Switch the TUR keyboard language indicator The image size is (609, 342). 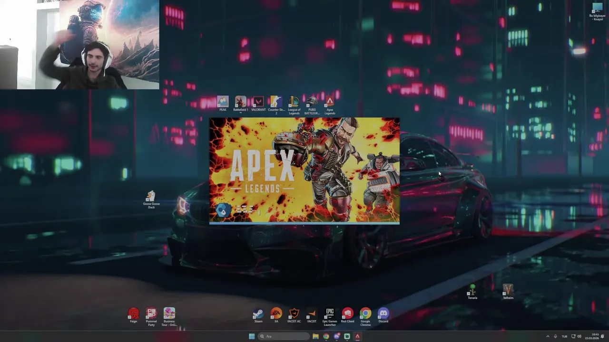pos(564,336)
